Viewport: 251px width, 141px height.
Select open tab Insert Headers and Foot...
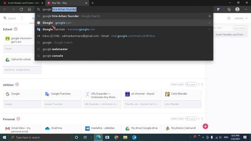231,34
